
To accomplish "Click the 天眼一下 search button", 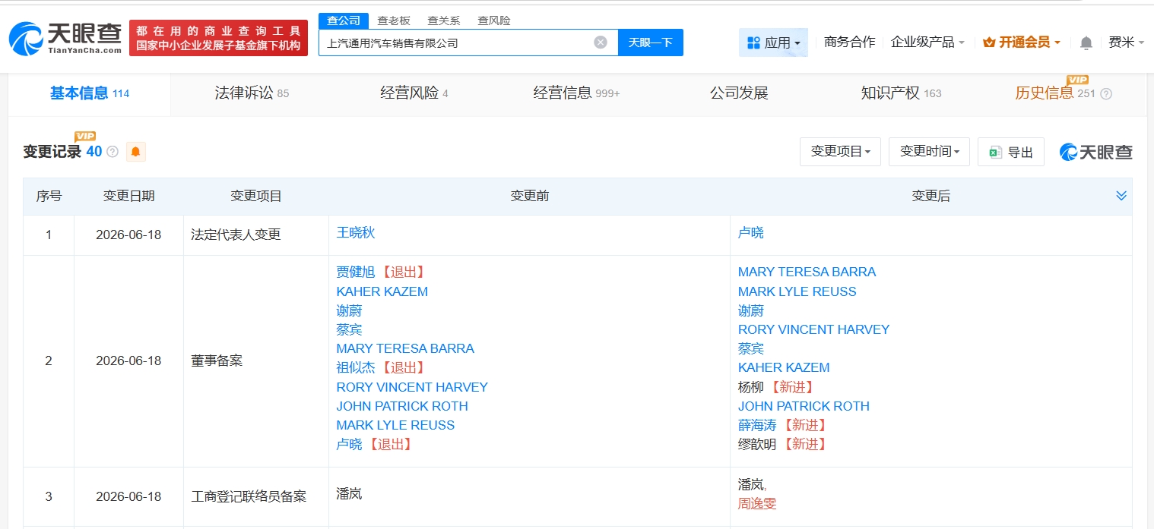I will pos(650,43).
